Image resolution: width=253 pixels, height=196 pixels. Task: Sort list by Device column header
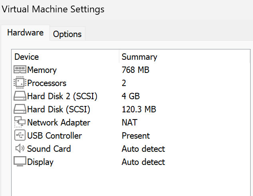(x=27, y=57)
